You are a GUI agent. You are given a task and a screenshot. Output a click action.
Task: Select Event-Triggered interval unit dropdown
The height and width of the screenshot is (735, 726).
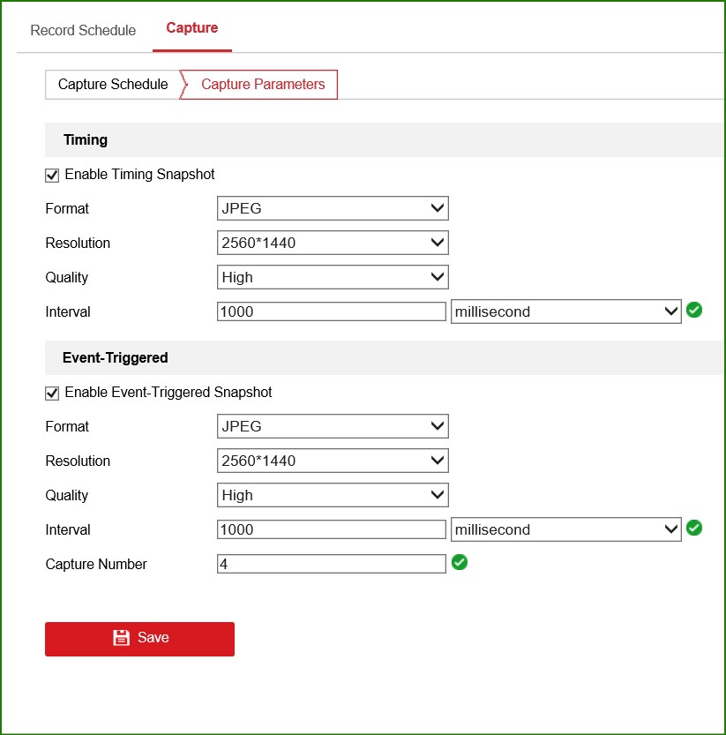point(565,529)
